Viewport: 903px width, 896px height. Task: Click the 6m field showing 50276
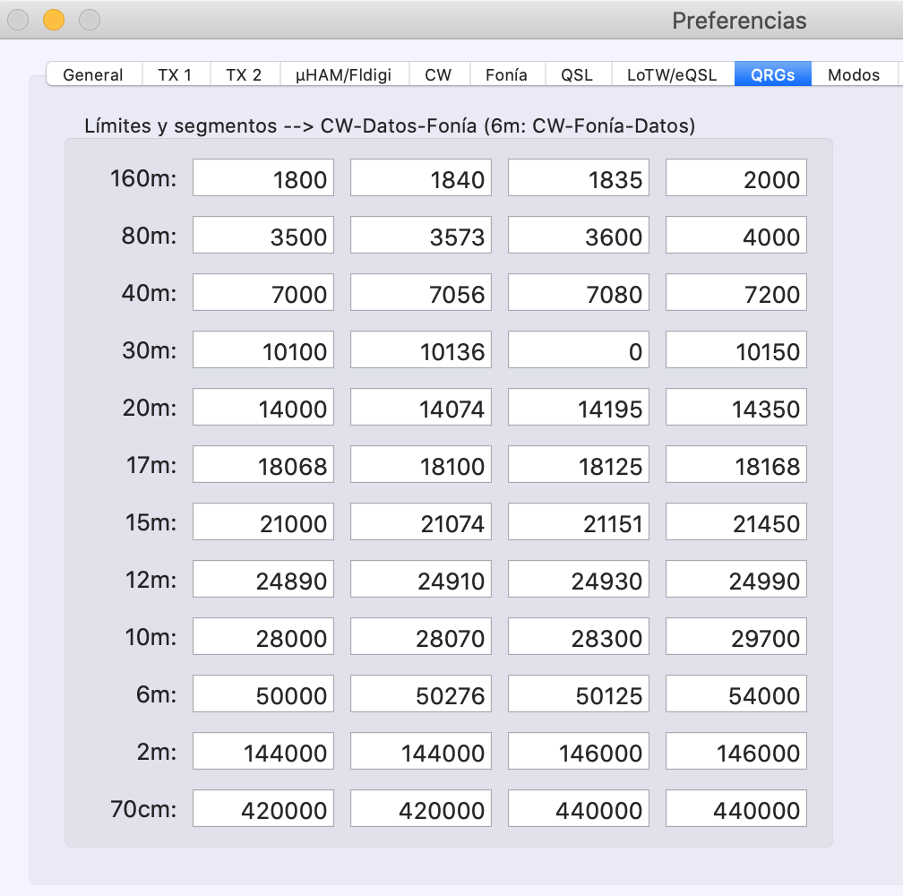tap(421, 694)
